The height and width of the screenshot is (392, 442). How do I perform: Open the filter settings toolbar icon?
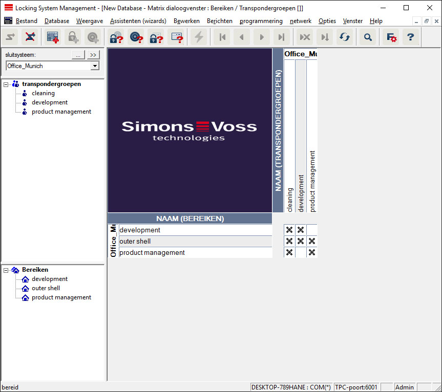(391, 37)
